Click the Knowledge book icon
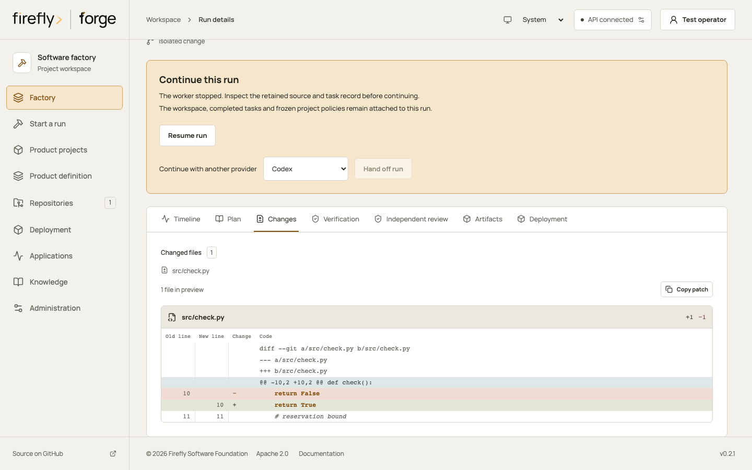This screenshot has height=470, width=752. coord(18,282)
